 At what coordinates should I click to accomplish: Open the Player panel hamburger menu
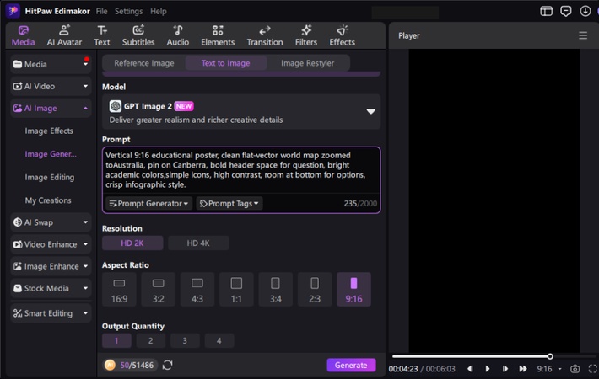[583, 35]
